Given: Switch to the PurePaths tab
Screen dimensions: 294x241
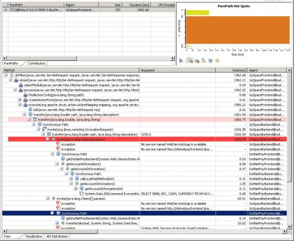Looking at the screenshot, I should (11, 63).
